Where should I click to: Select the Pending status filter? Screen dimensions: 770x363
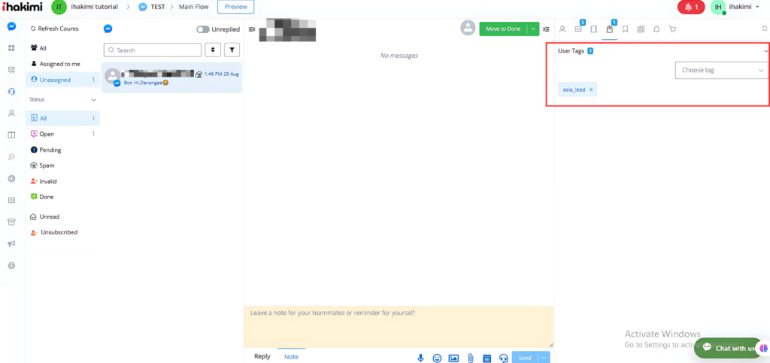[50, 150]
